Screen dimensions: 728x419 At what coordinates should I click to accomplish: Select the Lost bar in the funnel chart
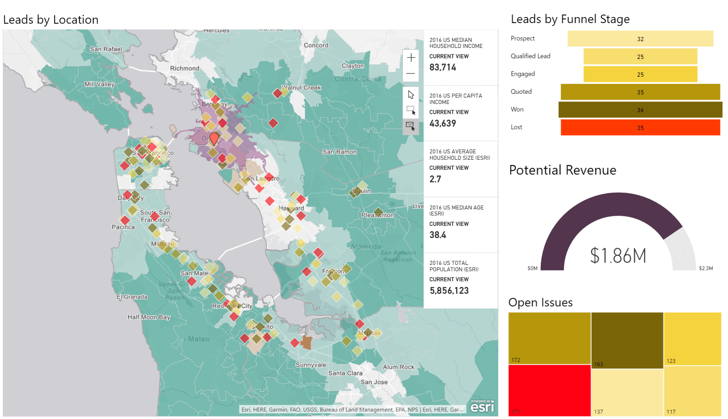640,127
